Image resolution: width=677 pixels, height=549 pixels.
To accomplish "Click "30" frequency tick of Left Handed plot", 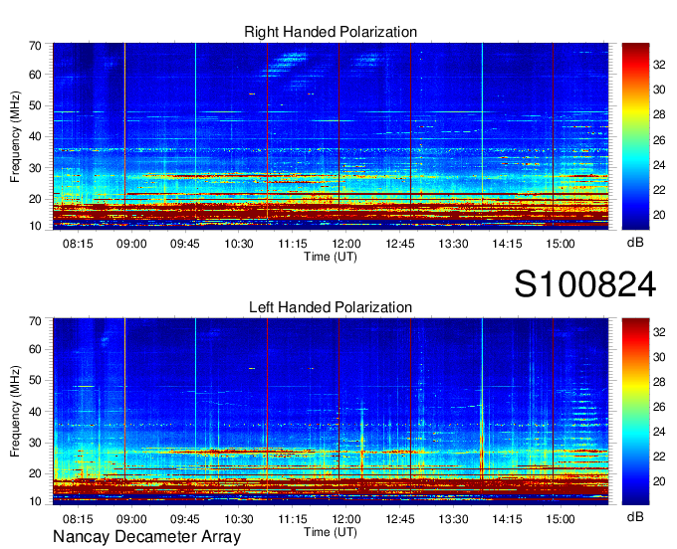I will tap(35, 443).
